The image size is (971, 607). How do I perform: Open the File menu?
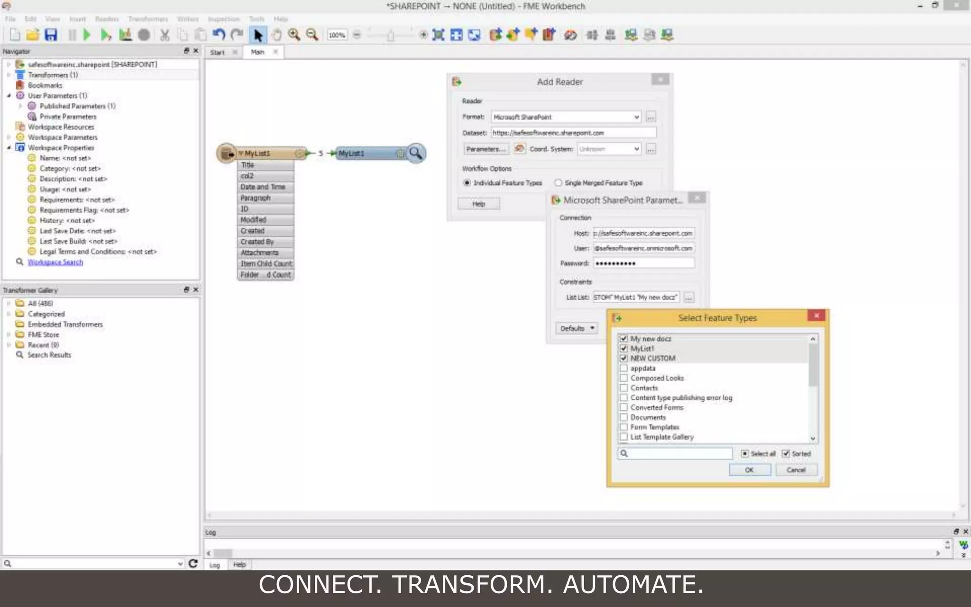[10, 19]
